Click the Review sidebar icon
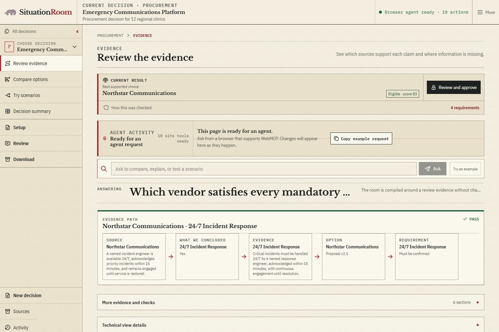The image size is (499, 332). pyautogui.click(x=7, y=143)
